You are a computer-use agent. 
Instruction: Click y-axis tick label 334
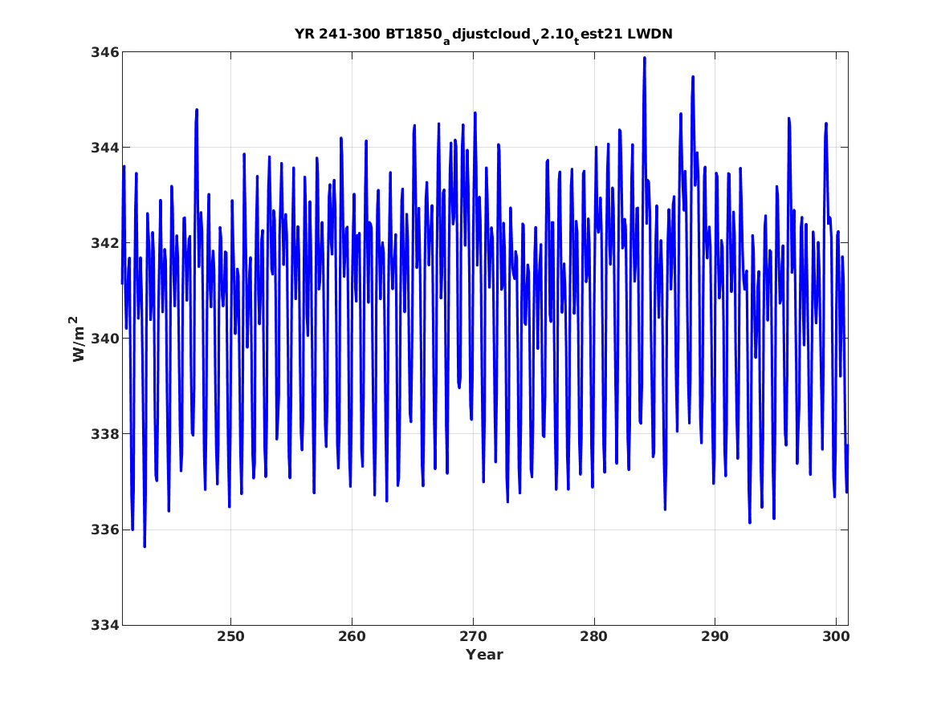104,625
